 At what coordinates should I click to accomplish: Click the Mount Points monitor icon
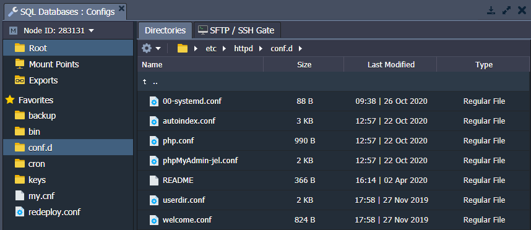click(x=20, y=64)
